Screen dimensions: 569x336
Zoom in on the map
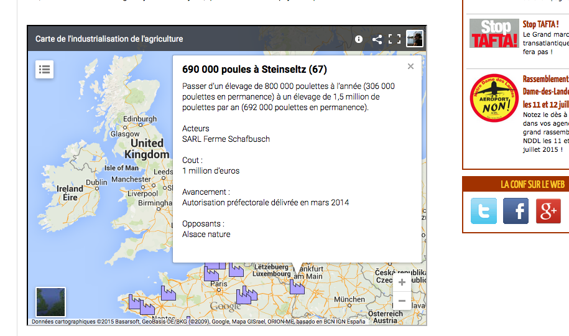(402, 282)
